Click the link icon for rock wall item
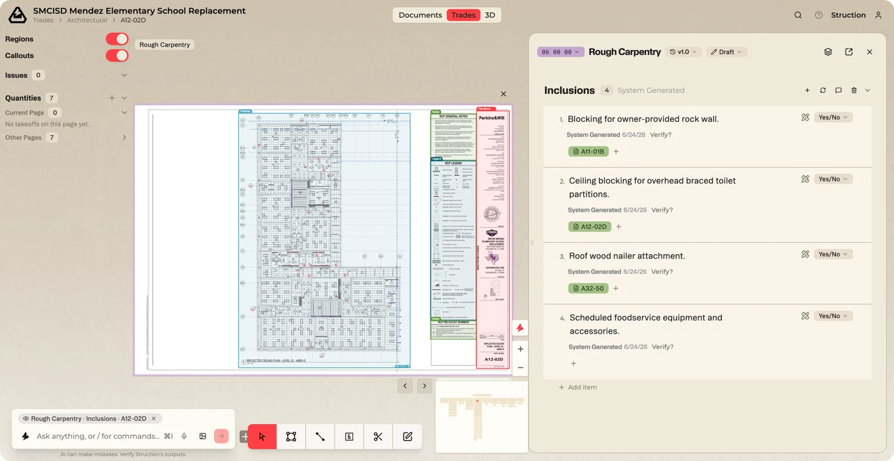The width and height of the screenshot is (894, 461). click(x=805, y=117)
